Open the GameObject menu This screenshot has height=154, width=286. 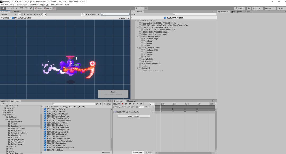pos(22,5)
